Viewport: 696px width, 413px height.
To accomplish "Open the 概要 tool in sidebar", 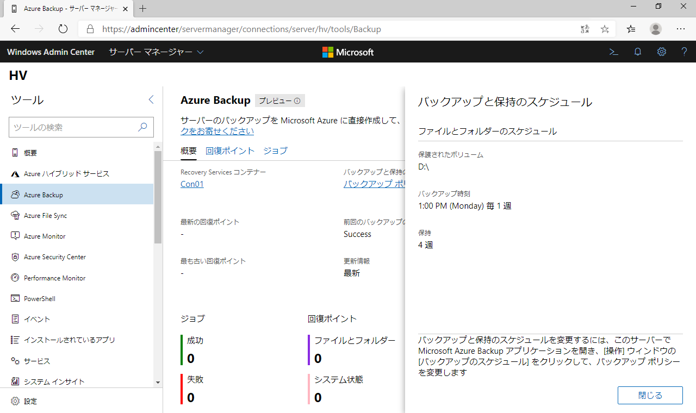I will (x=77, y=153).
